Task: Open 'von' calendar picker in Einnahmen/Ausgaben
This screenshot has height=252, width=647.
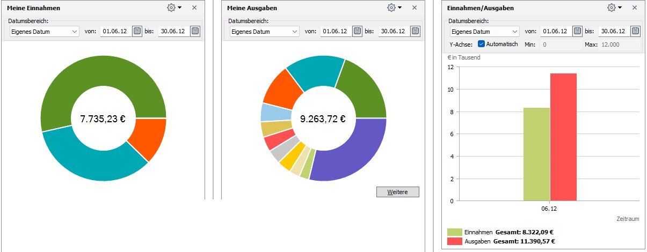Action: [x=577, y=31]
